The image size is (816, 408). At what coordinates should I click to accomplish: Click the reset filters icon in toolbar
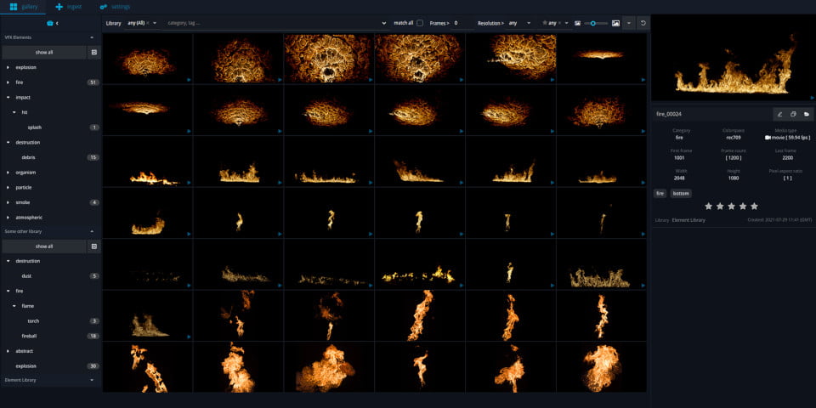[x=643, y=23]
